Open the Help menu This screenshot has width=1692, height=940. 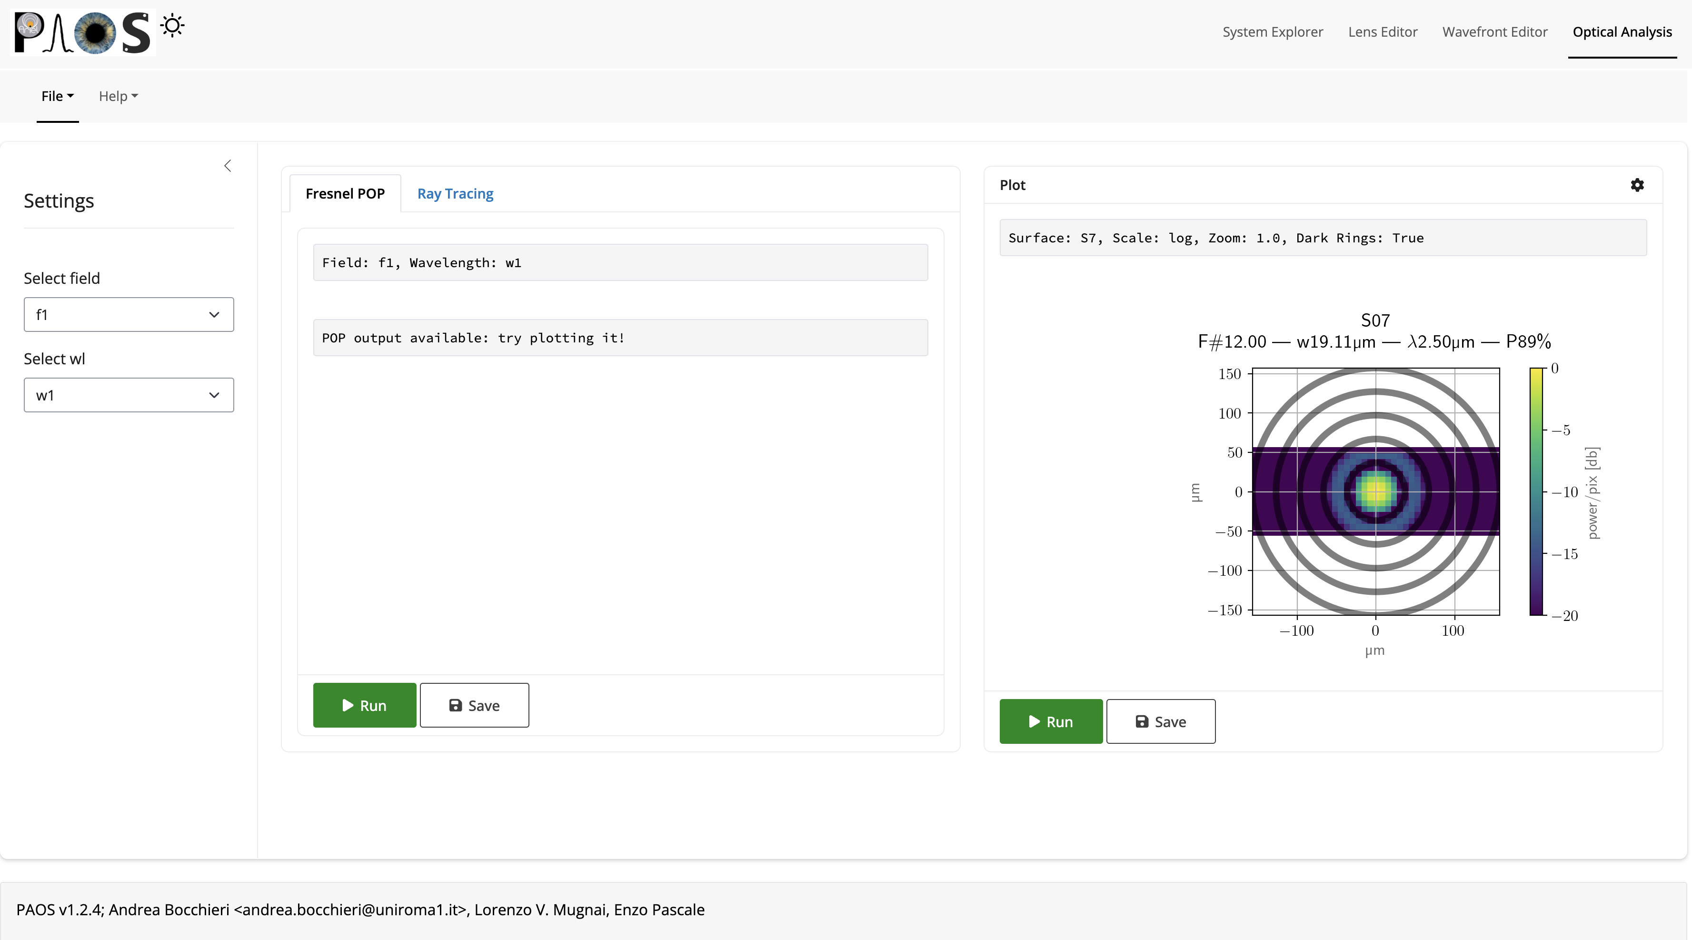(x=118, y=96)
